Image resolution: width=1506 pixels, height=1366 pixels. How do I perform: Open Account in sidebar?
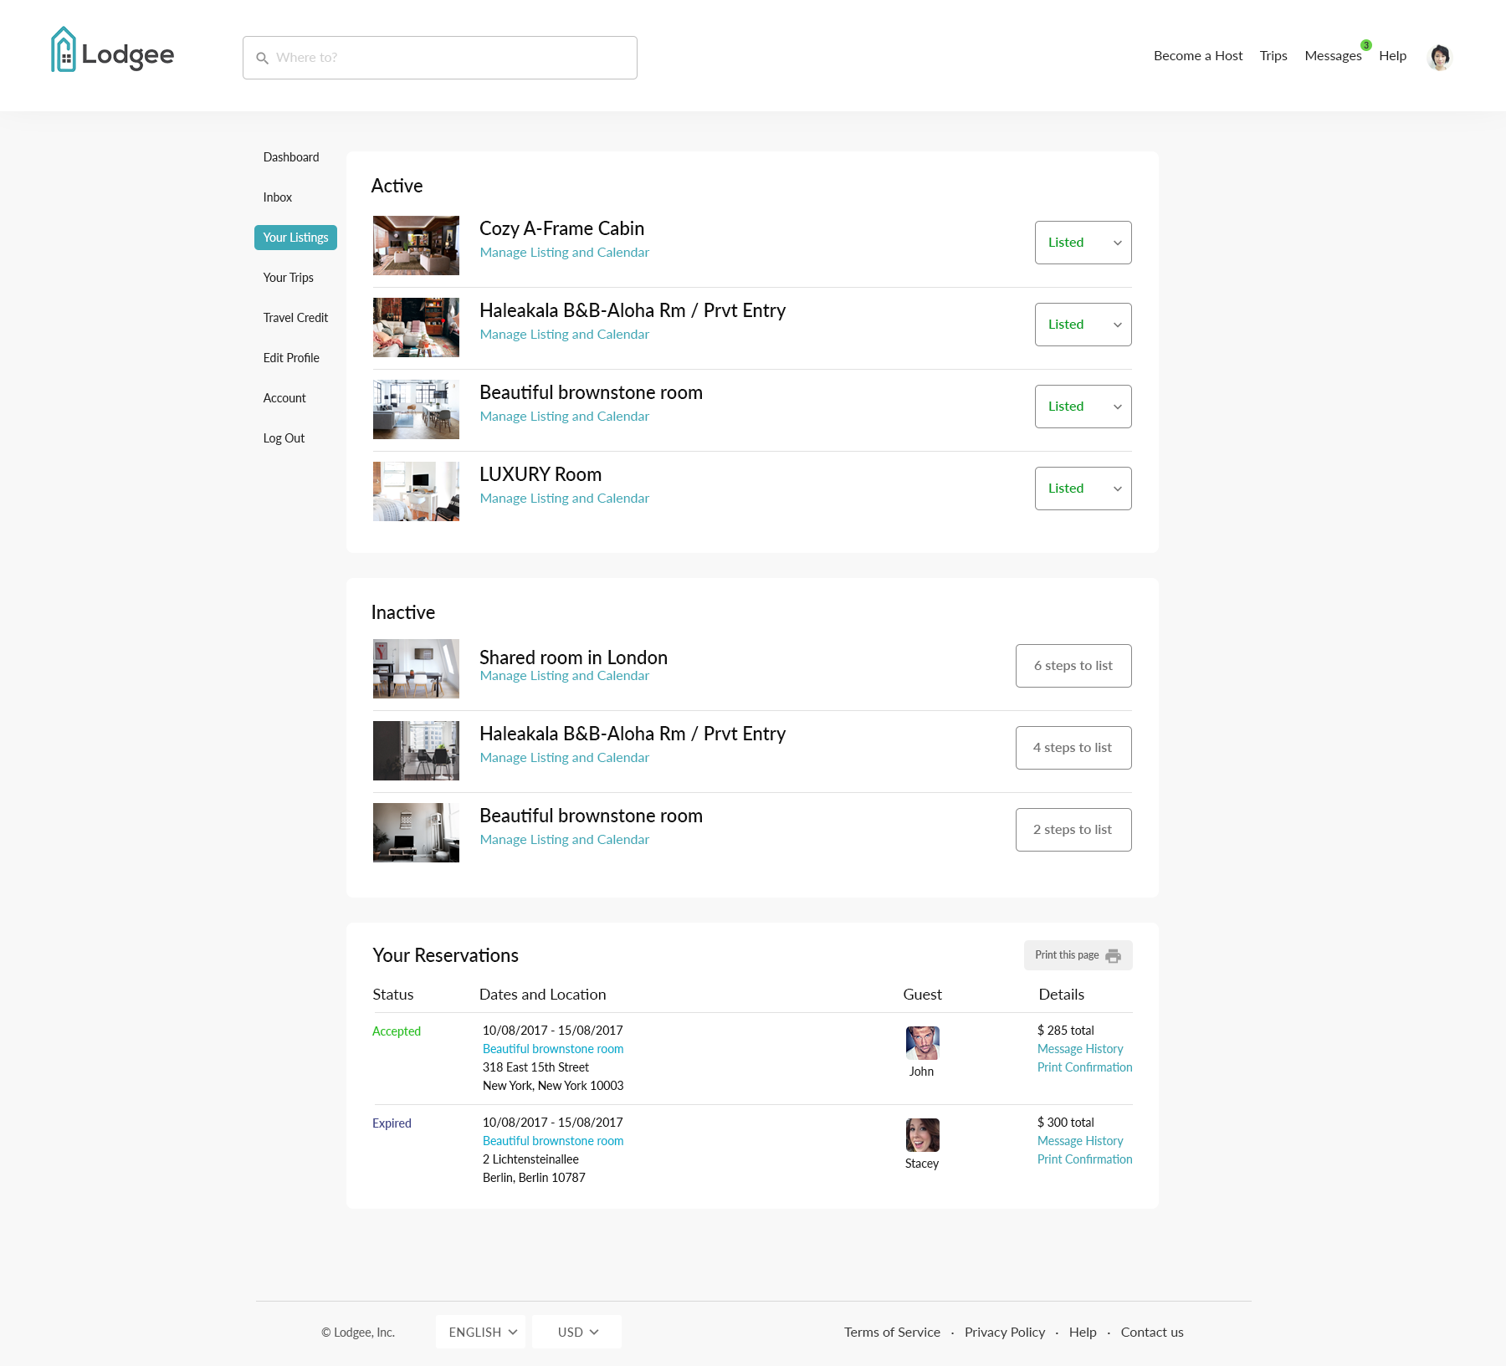pos(284,398)
